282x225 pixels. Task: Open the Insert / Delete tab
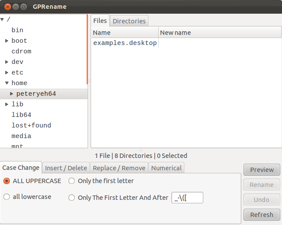pyautogui.click(x=66, y=168)
